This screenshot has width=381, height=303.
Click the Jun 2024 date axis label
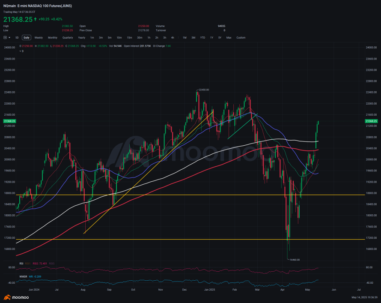pos(34,290)
